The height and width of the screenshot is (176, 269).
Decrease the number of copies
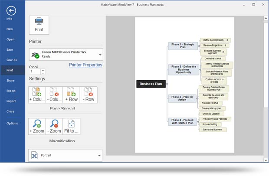point(43,73)
